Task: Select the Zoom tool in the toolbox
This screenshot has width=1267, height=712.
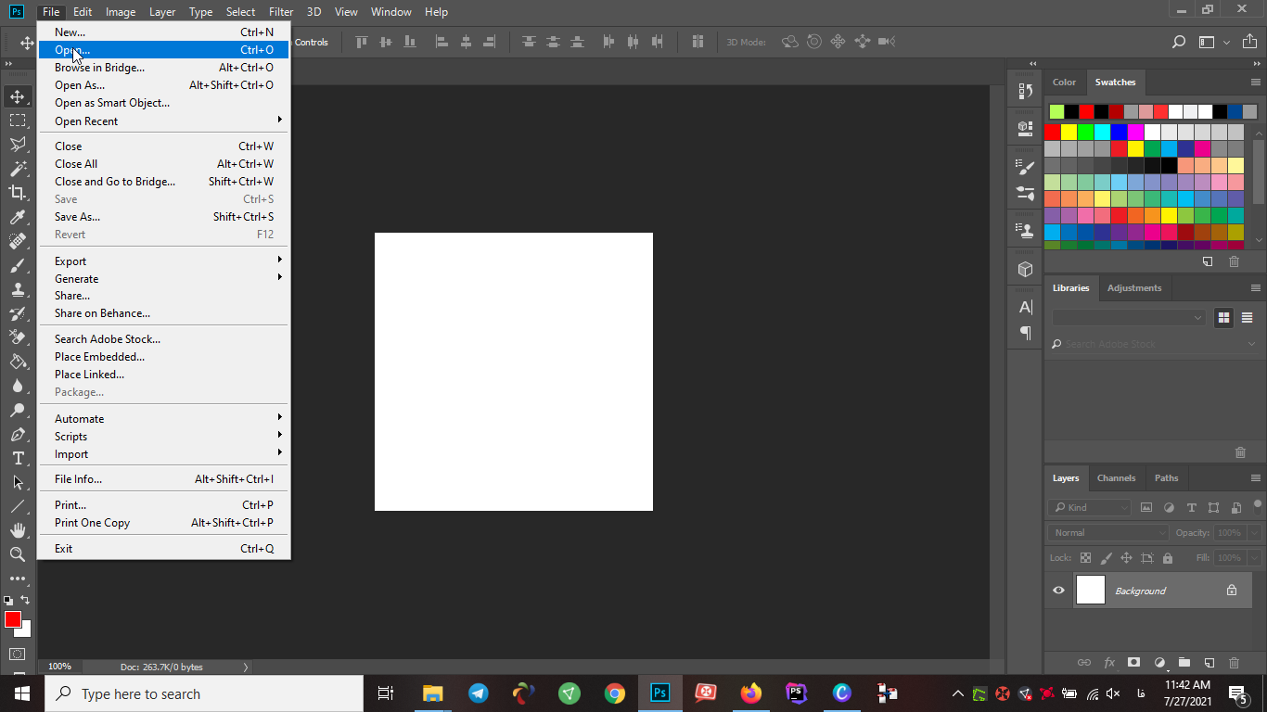Action: 18,554
